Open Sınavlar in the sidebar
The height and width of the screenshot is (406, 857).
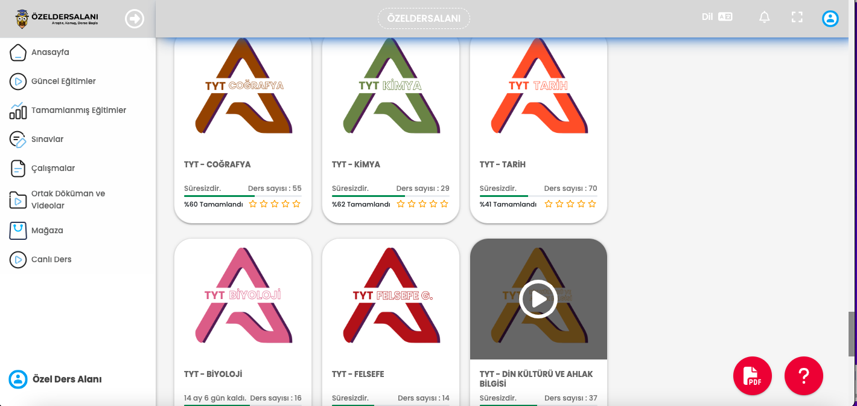47,140
